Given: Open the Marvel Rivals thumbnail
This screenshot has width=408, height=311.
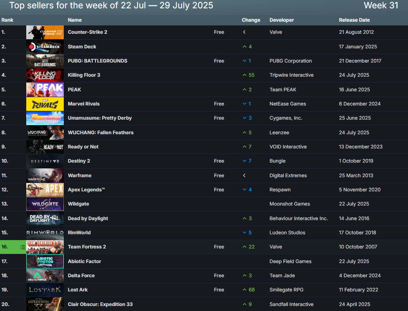Looking at the screenshot, I should click(45, 104).
